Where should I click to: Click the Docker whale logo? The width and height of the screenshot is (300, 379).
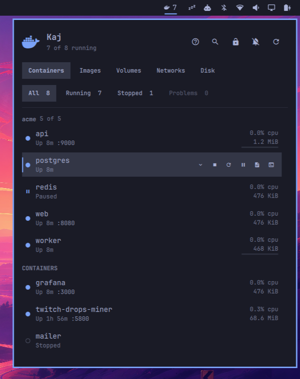[x=31, y=42]
